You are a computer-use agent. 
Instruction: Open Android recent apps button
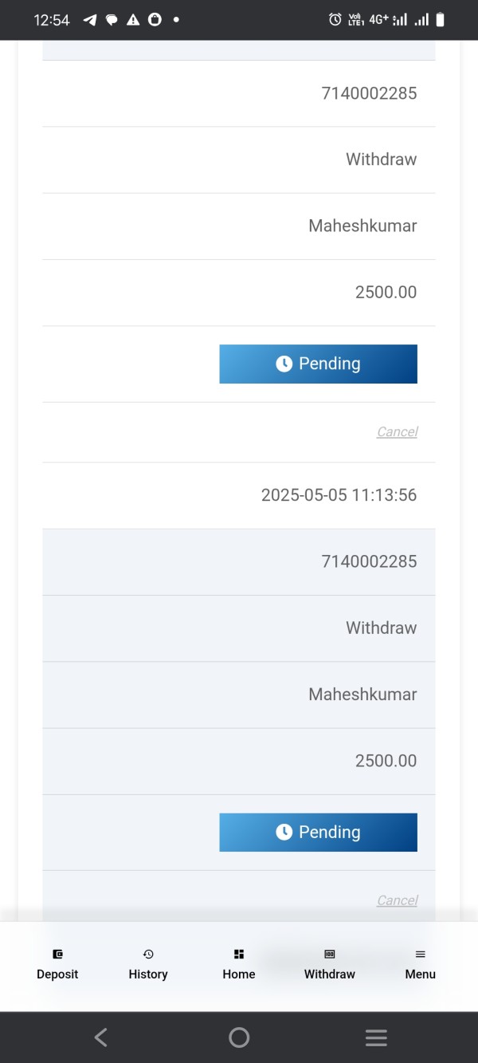point(376,1037)
